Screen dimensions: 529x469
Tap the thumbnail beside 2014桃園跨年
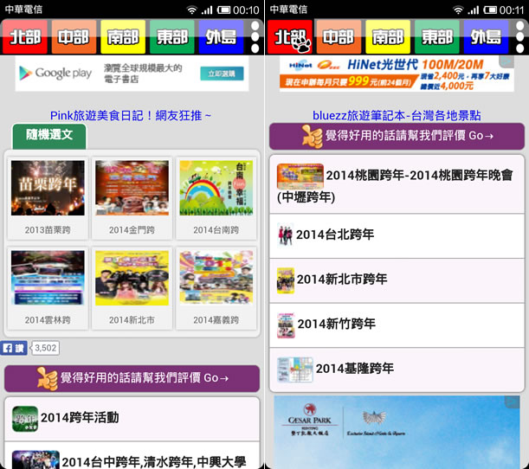(x=300, y=177)
